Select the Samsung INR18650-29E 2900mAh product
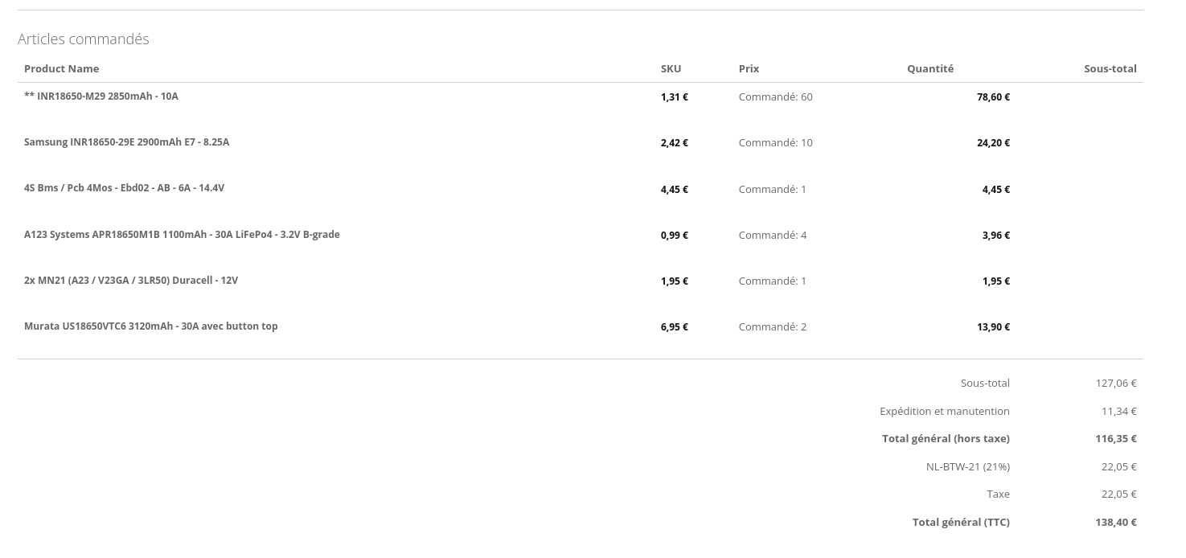This screenshot has width=1186, height=558. [126, 142]
